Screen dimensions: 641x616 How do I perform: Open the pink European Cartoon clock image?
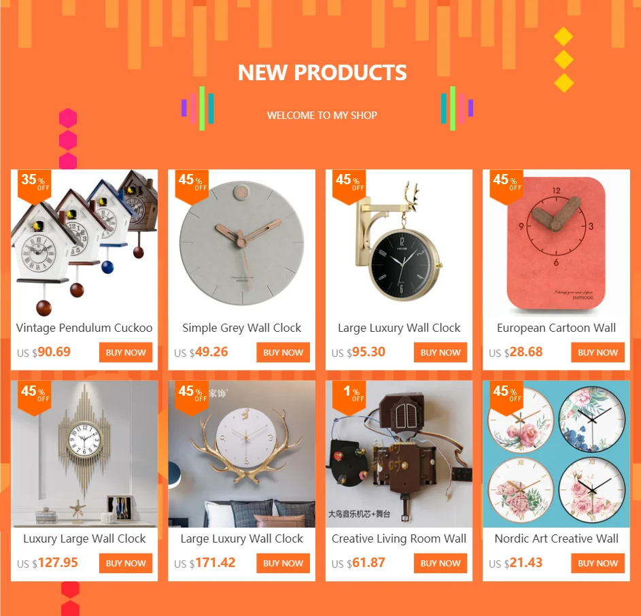pyautogui.click(x=557, y=243)
